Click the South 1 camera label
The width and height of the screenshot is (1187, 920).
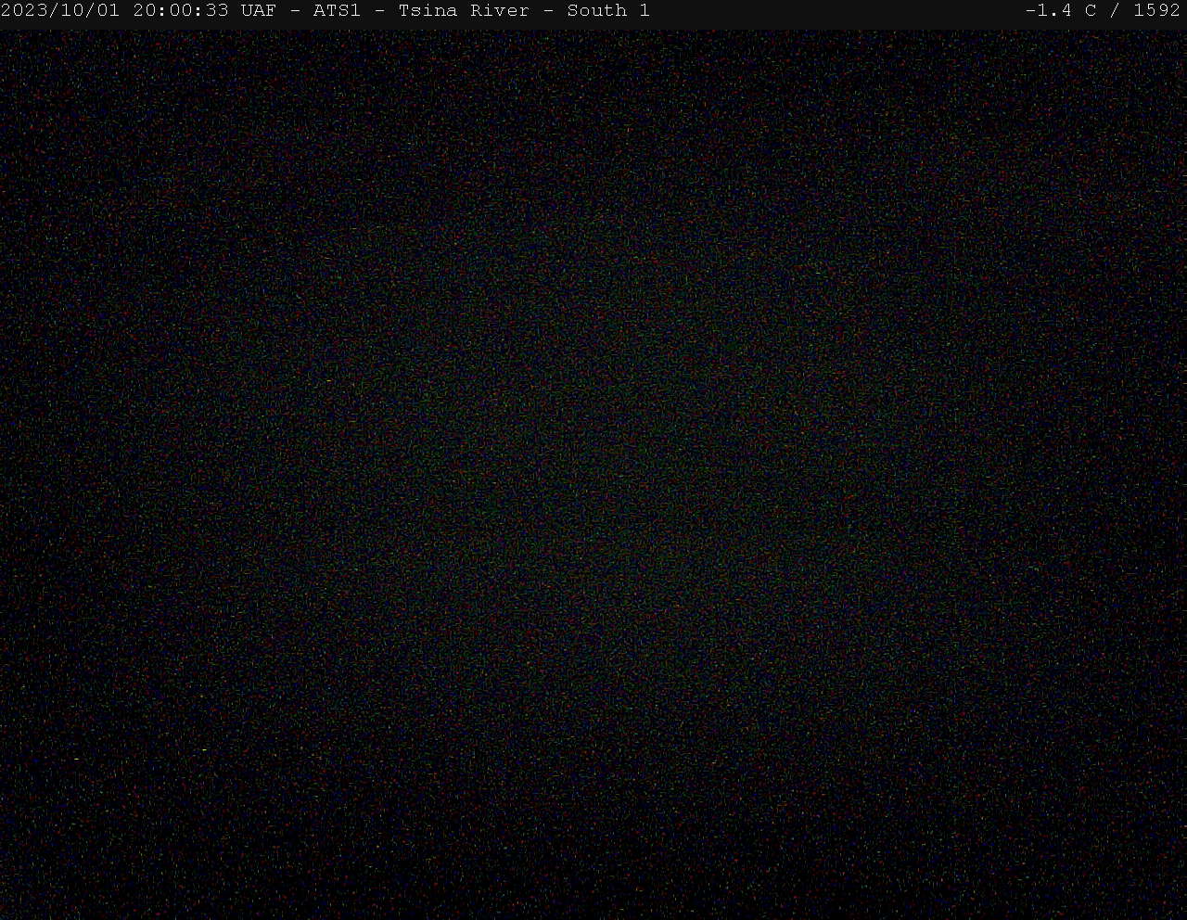(608, 11)
